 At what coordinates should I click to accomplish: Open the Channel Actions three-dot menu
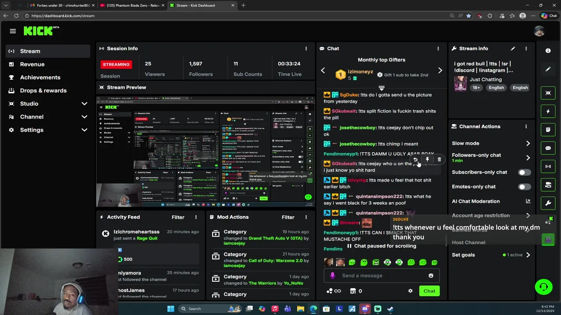[x=526, y=126]
